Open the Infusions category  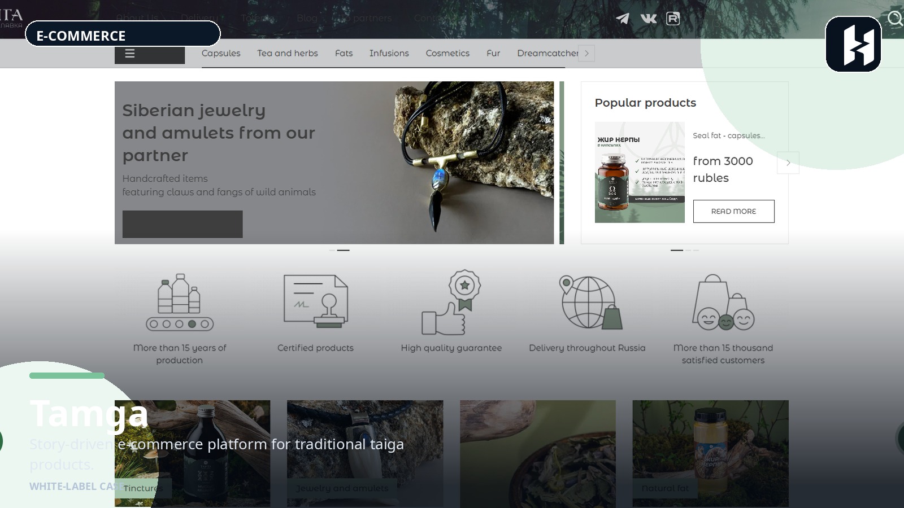(389, 53)
